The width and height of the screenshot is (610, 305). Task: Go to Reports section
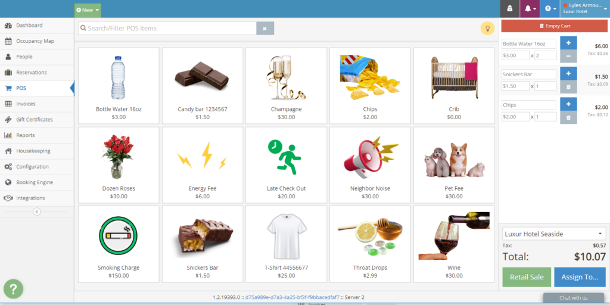pyautogui.click(x=37, y=135)
